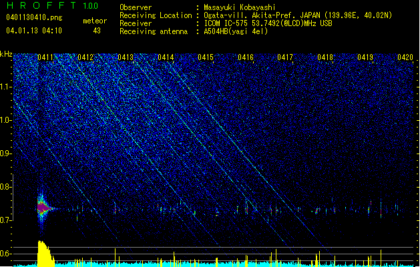Click the 0419 time marker
Viewport: 420px width, 267px height.
(x=365, y=57)
